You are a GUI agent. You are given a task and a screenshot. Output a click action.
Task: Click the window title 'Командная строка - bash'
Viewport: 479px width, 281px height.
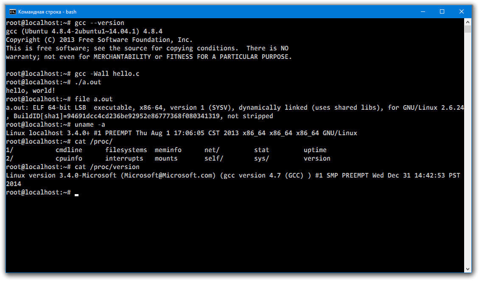point(47,12)
